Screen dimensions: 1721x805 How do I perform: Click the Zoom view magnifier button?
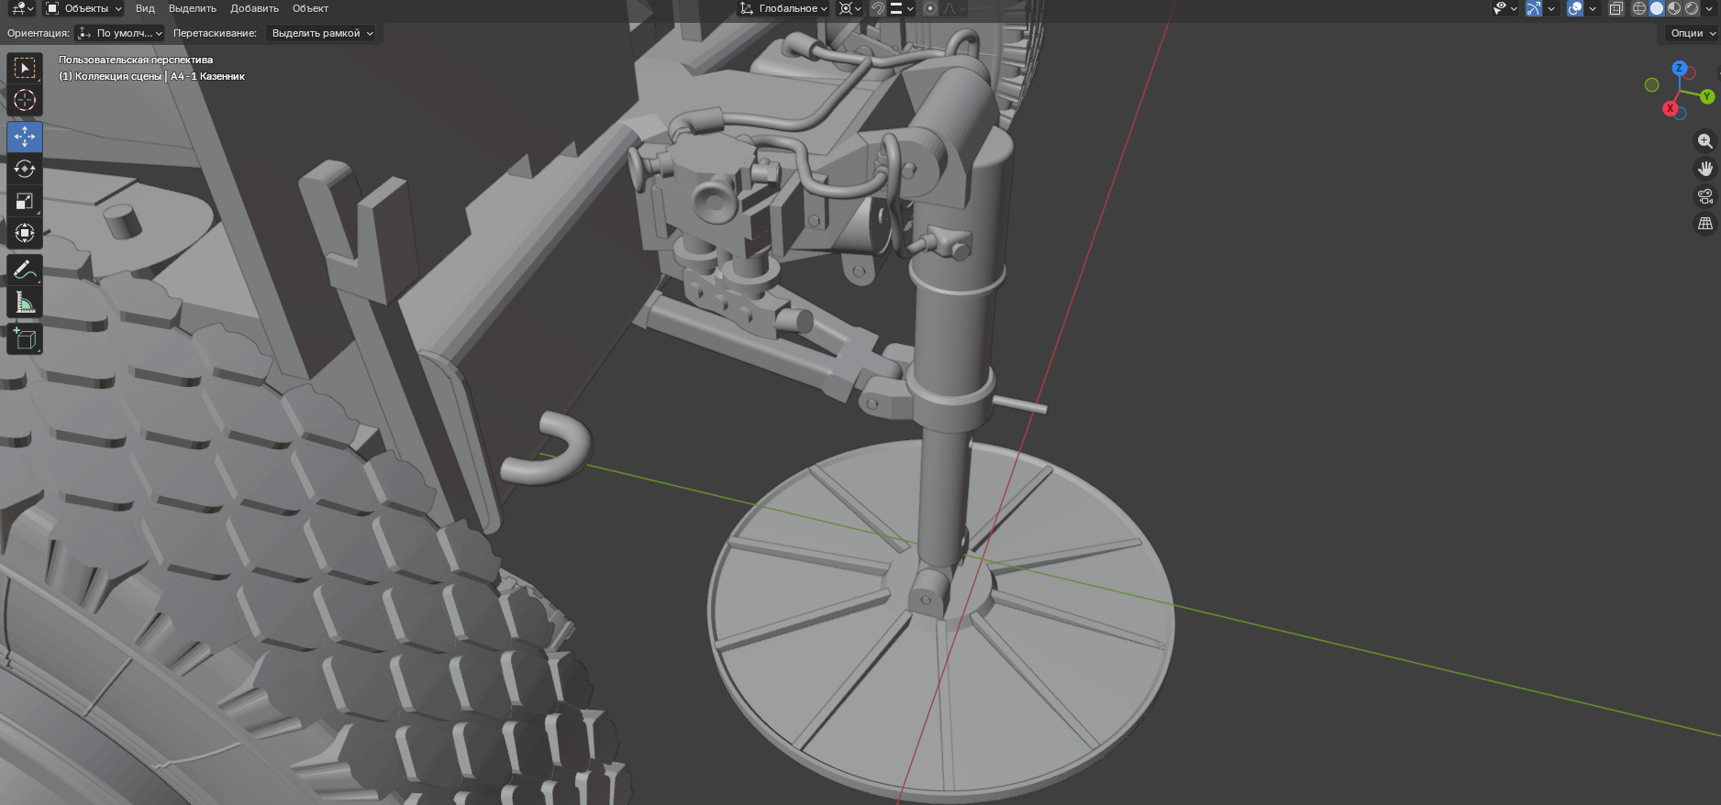click(x=1705, y=141)
